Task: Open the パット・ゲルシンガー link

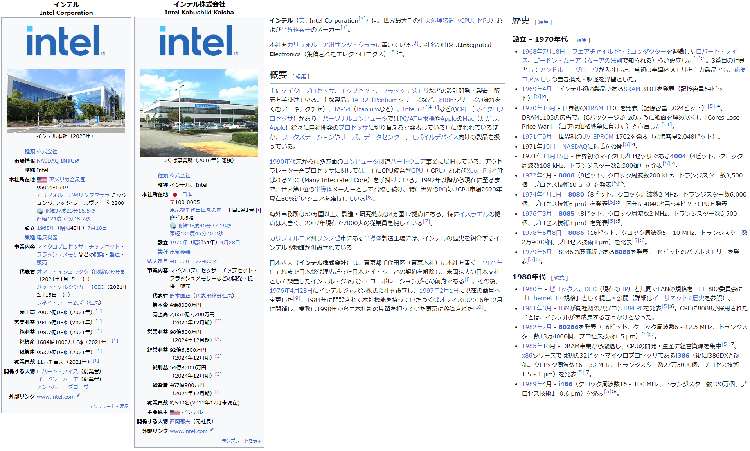Action: point(63,287)
